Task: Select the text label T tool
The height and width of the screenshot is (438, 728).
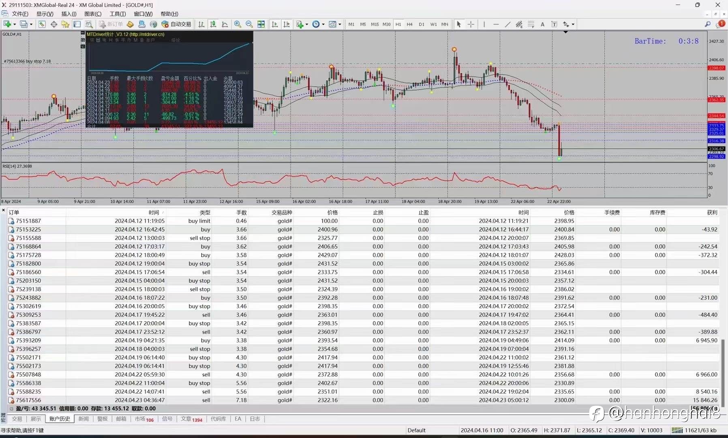Action: click(x=554, y=24)
